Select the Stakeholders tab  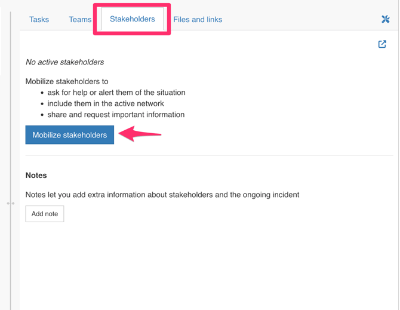[x=132, y=19]
